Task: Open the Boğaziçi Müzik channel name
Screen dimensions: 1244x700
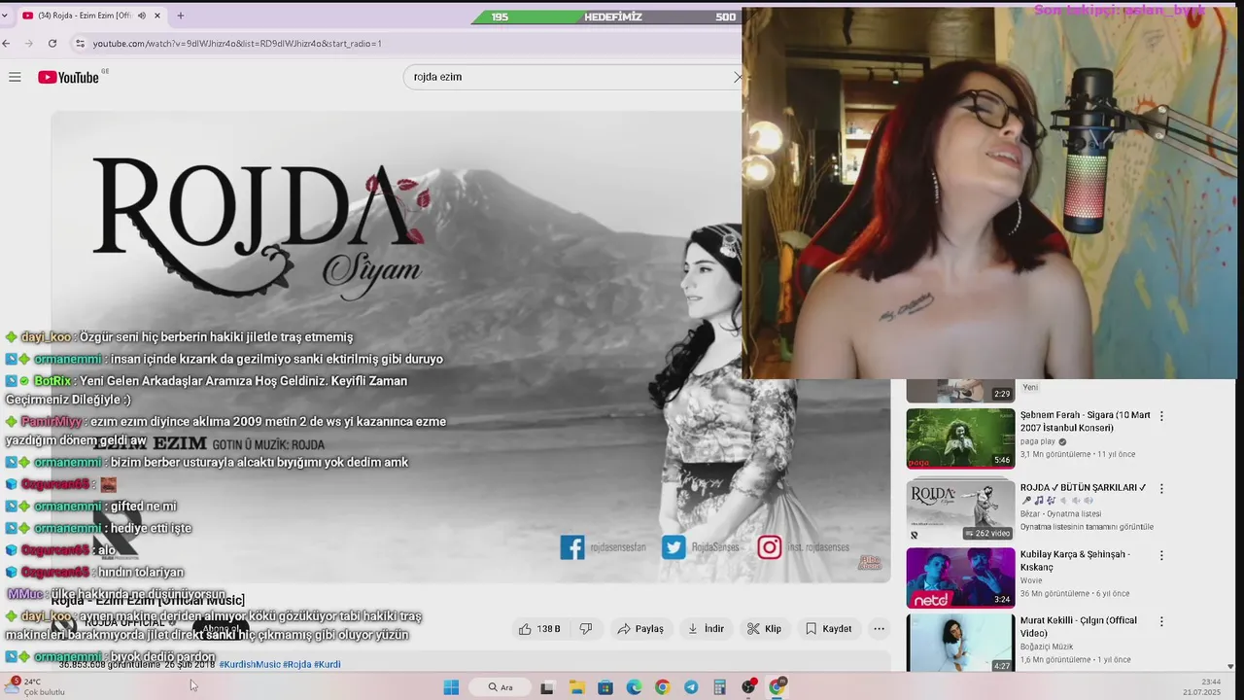Action: 1048,647
